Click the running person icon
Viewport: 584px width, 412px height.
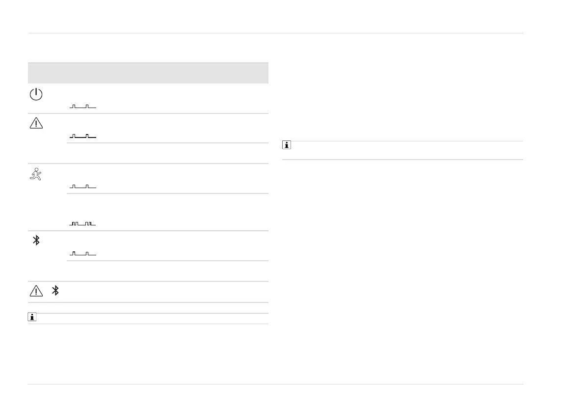(x=36, y=174)
